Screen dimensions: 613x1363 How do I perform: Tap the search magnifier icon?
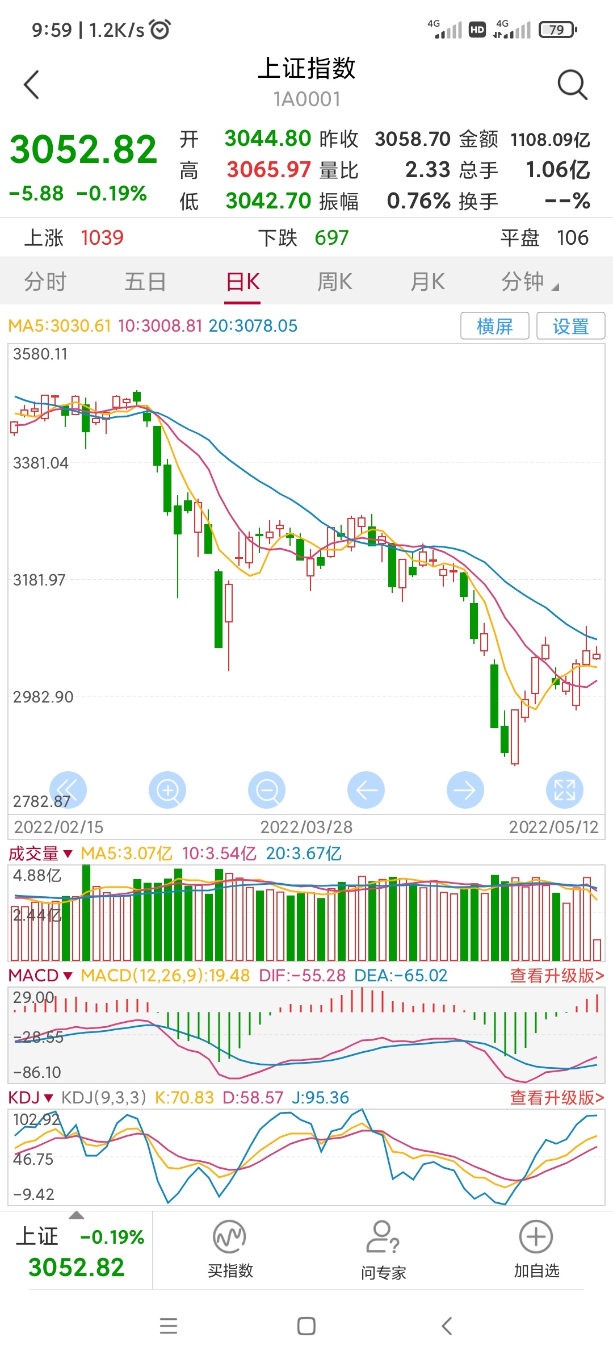572,85
